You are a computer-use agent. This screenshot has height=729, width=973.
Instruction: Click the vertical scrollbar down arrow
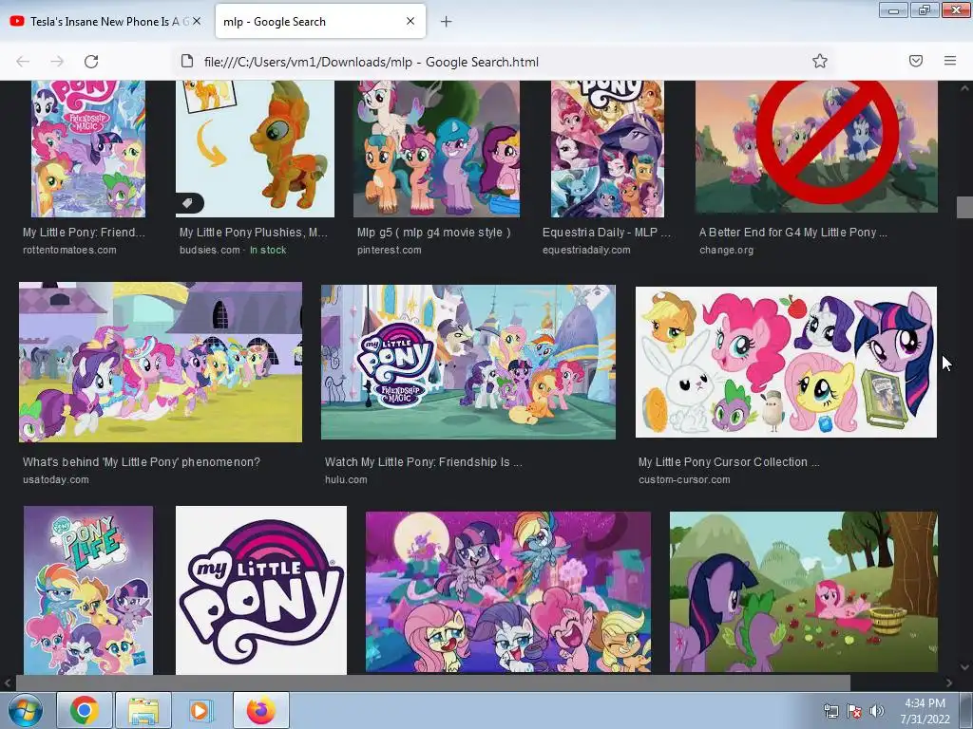(x=964, y=667)
